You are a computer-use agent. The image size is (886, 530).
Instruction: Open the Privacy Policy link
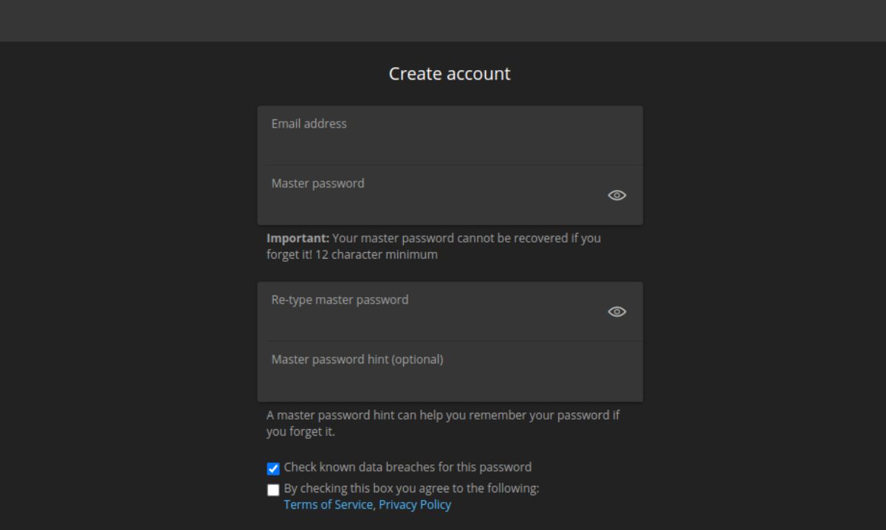414,505
